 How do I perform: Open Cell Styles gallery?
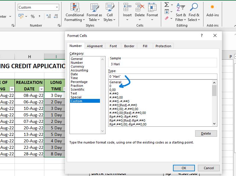click(x=109, y=12)
